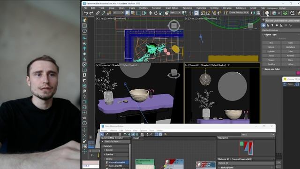This screenshot has height=169, width=300.
Task: Click the Align tool icon
Action: coord(259,13)
